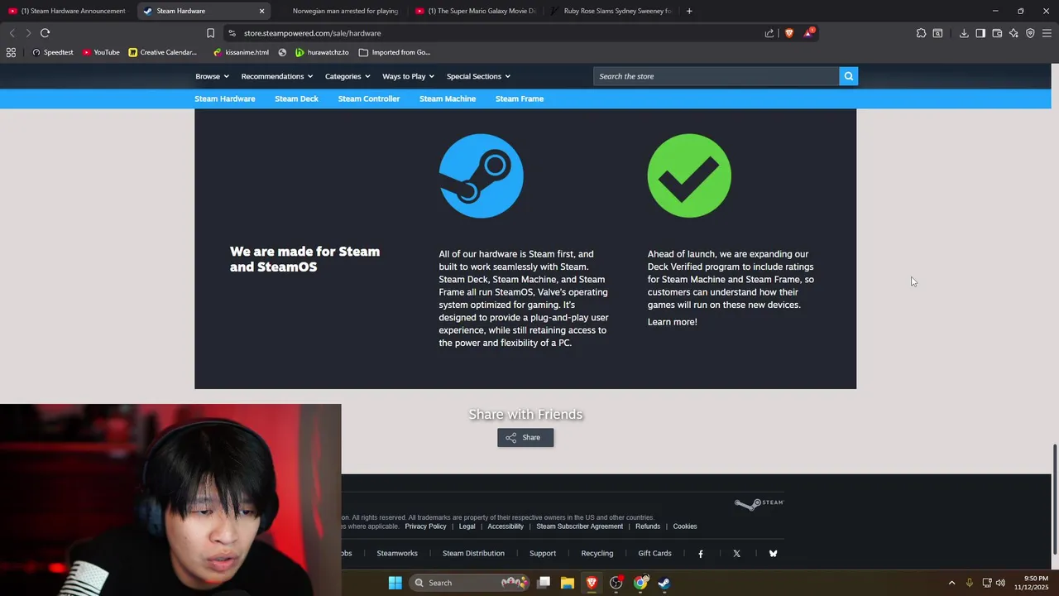Screen dimensions: 1059x596
Task: Open the Steamworks footer link
Action: [397, 554]
